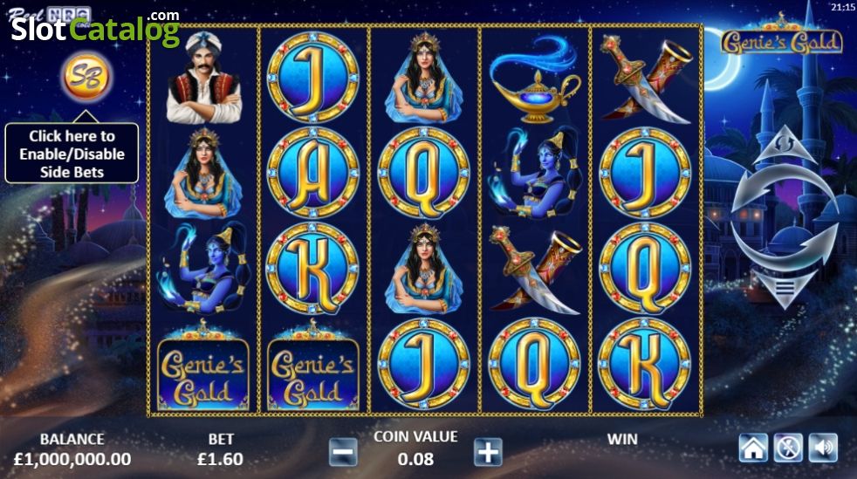
Task: Click the Genie's Gold title logo
Action: (782, 38)
